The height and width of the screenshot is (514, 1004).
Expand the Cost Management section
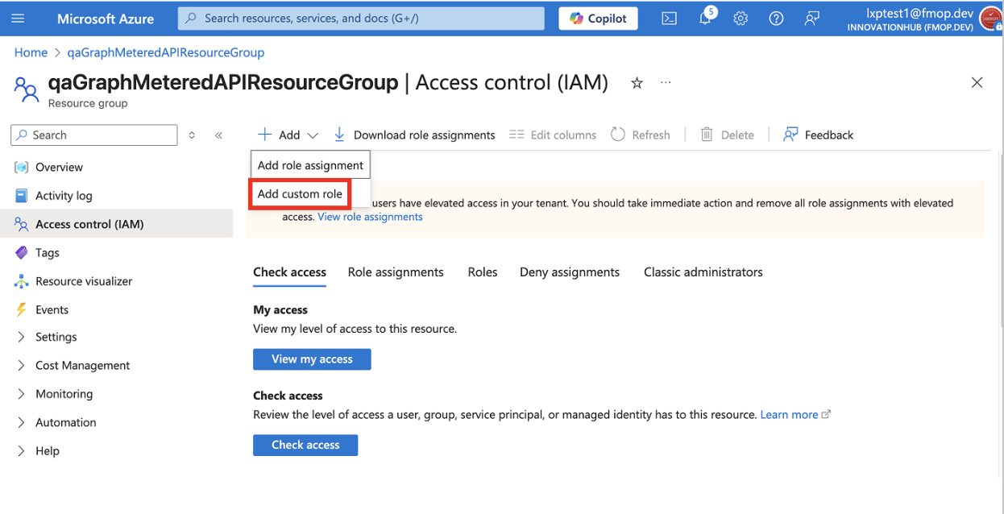tap(22, 366)
